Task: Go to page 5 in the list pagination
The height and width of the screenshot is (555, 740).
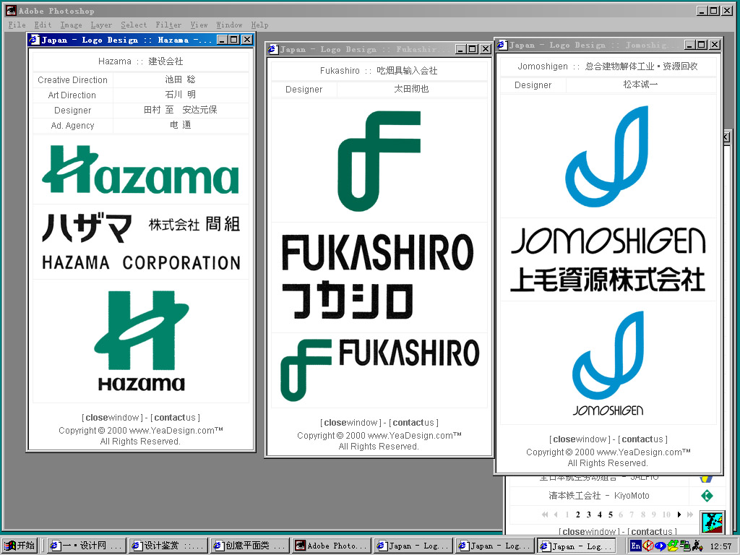Action: click(610, 515)
